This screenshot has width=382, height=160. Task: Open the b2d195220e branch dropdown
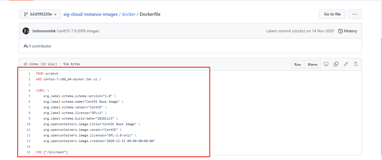coord(40,14)
